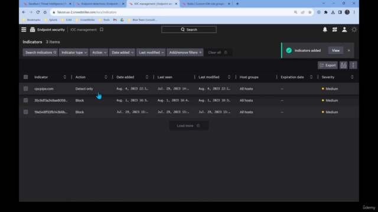Toggle the light/dark theme icon

tap(354, 29)
